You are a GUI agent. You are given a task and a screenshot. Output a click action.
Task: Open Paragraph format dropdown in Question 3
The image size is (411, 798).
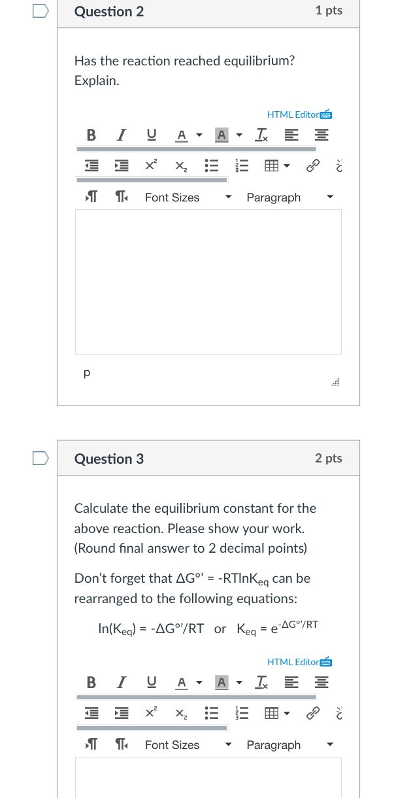point(289,745)
